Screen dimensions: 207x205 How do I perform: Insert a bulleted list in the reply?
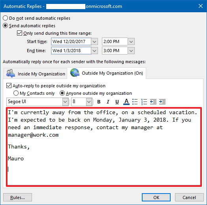click(x=135, y=102)
